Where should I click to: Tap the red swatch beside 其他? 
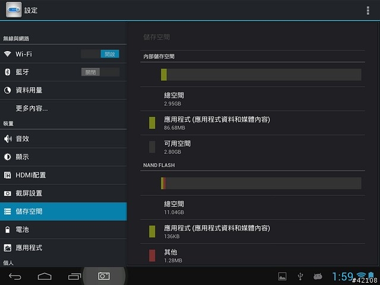(152, 256)
